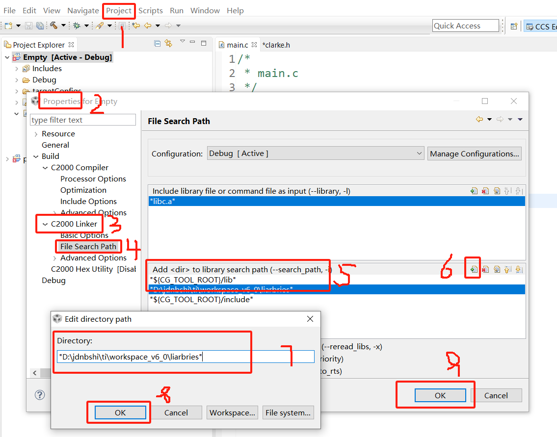557x437 pixels.
Task: Click inside the Quick Access field
Action: [x=465, y=25]
